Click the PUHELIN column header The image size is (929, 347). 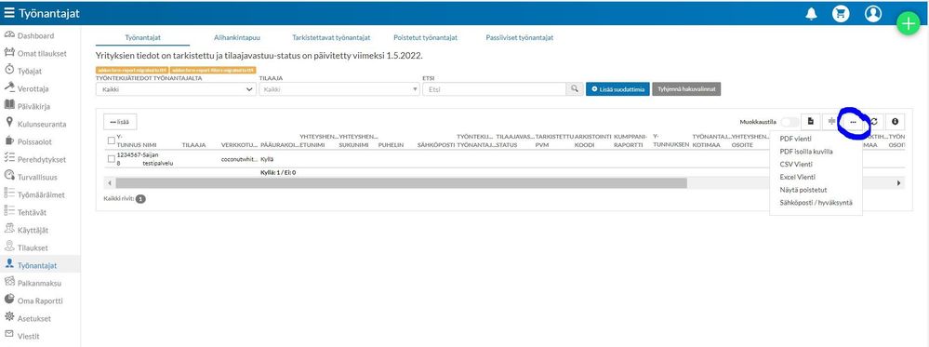[x=391, y=145]
